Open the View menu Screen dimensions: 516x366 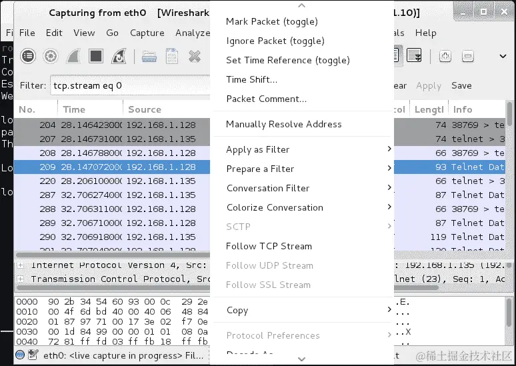(84, 33)
